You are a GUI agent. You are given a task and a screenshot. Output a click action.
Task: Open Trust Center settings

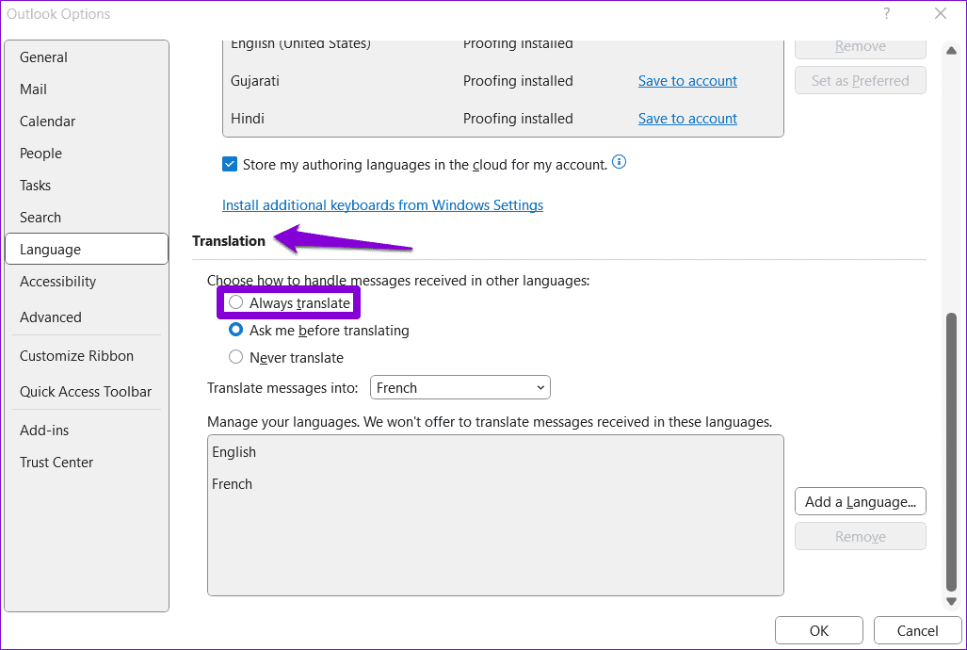[87, 463]
